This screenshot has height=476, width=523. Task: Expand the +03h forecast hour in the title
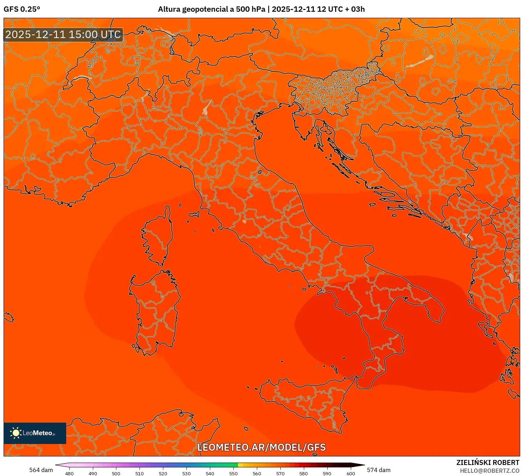[x=355, y=10]
